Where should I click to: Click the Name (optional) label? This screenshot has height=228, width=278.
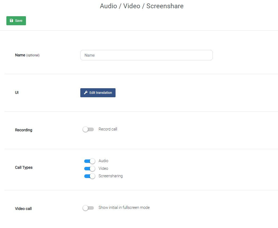click(x=27, y=55)
